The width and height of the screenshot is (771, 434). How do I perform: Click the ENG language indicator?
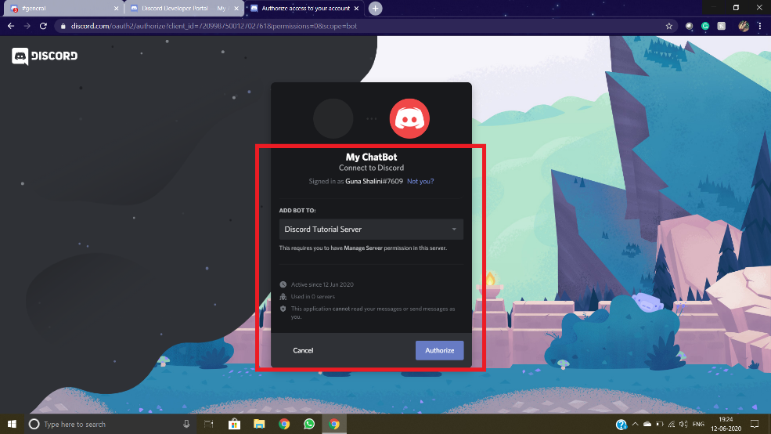tap(698, 424)
